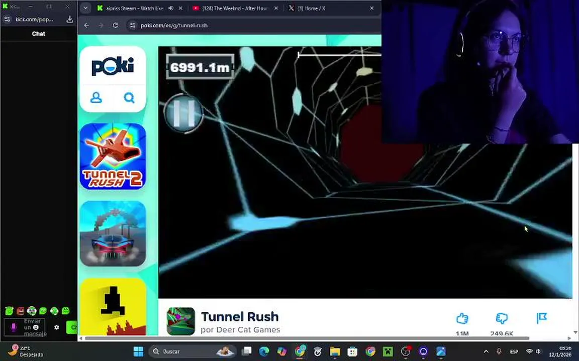Reload the poki.com page

(x=115, y=26)
